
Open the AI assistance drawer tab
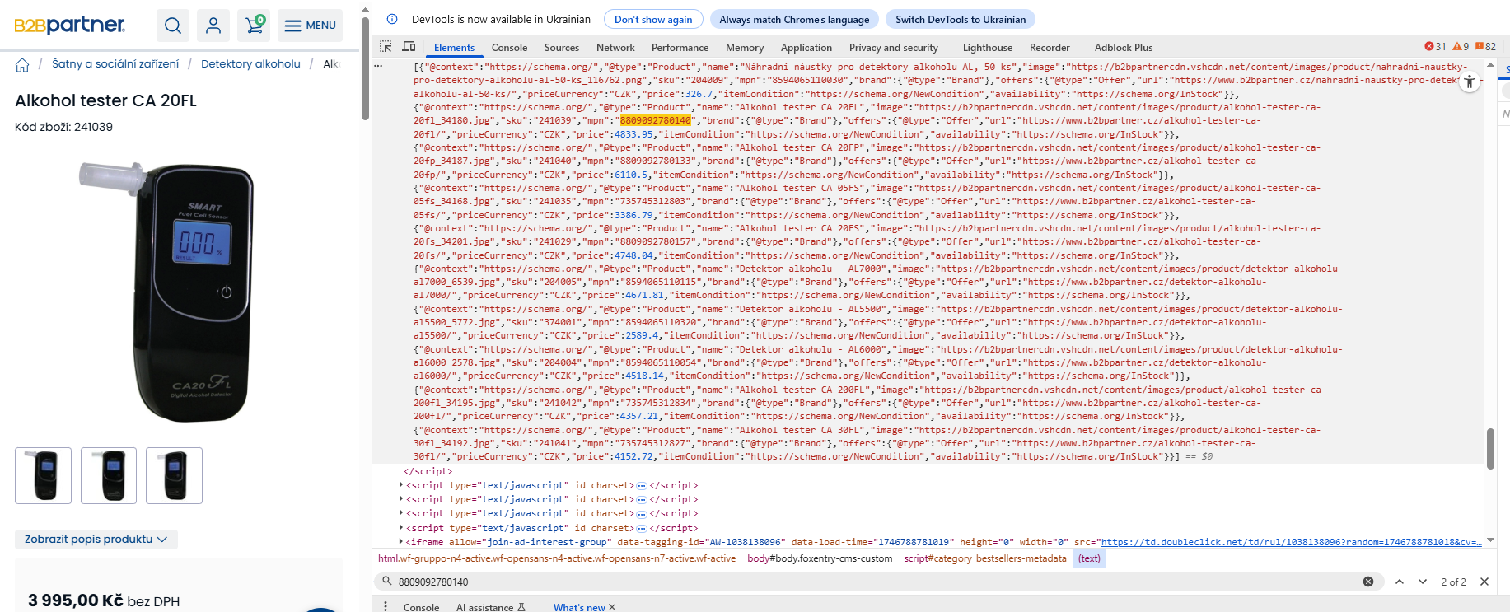(491, 607)
